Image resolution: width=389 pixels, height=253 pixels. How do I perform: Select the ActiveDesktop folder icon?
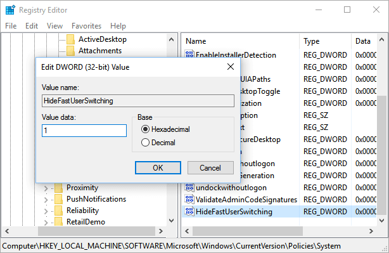pyautogui.click(x=70, y=39)
